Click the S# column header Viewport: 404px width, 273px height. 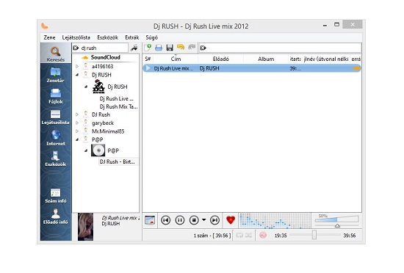coord(148,59)
